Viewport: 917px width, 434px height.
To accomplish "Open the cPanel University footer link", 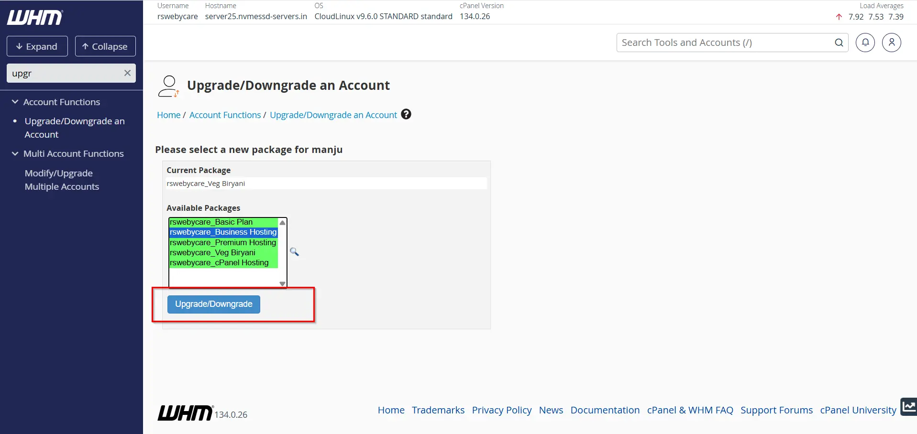I will [858, 410].
